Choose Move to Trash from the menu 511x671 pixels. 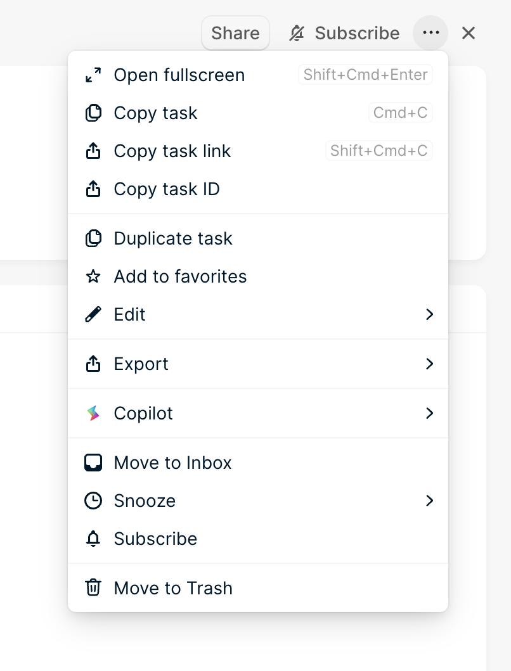pyautogui.click(x=172, y=588)
